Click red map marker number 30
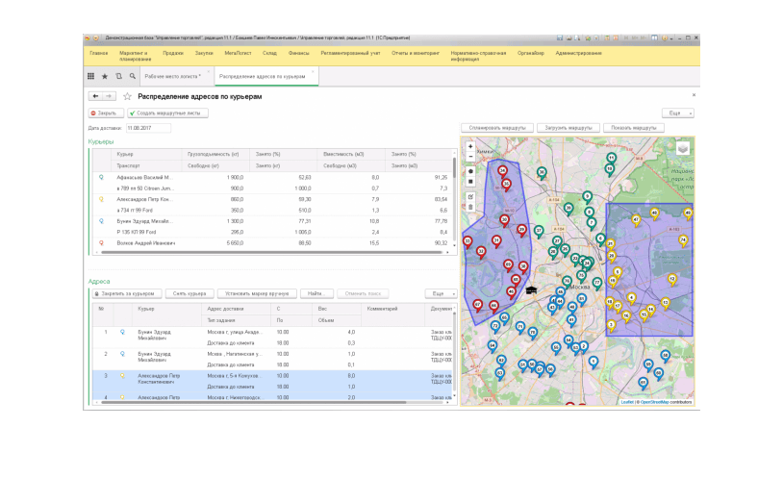 coord(504,221)
